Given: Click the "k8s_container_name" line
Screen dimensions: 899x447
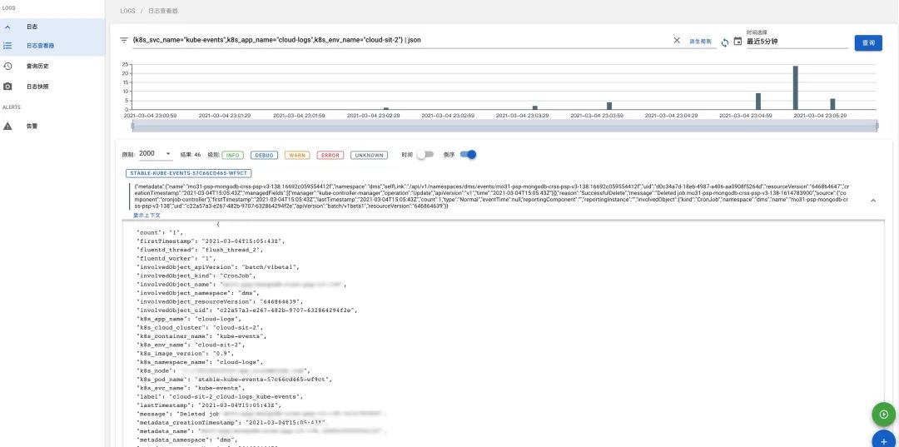Looking at the screenshot, I should 201,335.
